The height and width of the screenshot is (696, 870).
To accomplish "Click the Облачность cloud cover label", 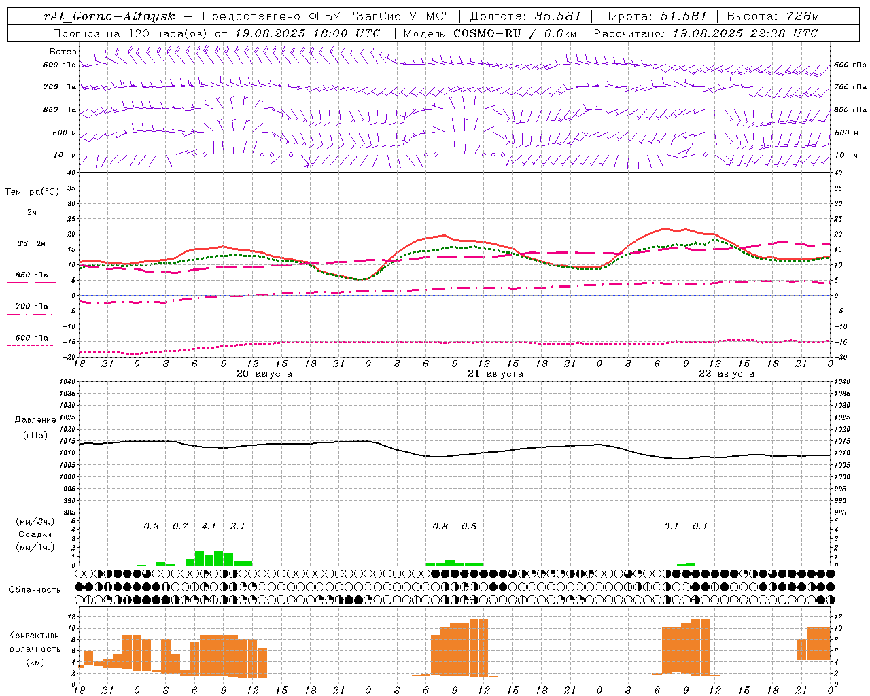I will (35, 589).
